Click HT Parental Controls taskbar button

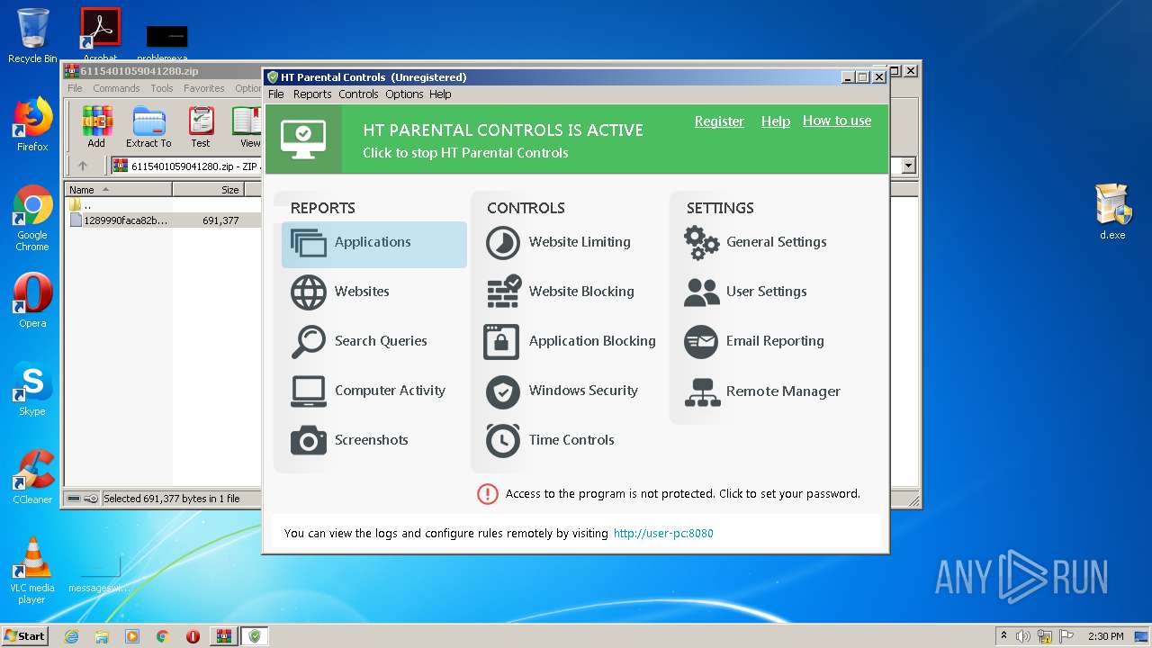click(x=255, y=636)
